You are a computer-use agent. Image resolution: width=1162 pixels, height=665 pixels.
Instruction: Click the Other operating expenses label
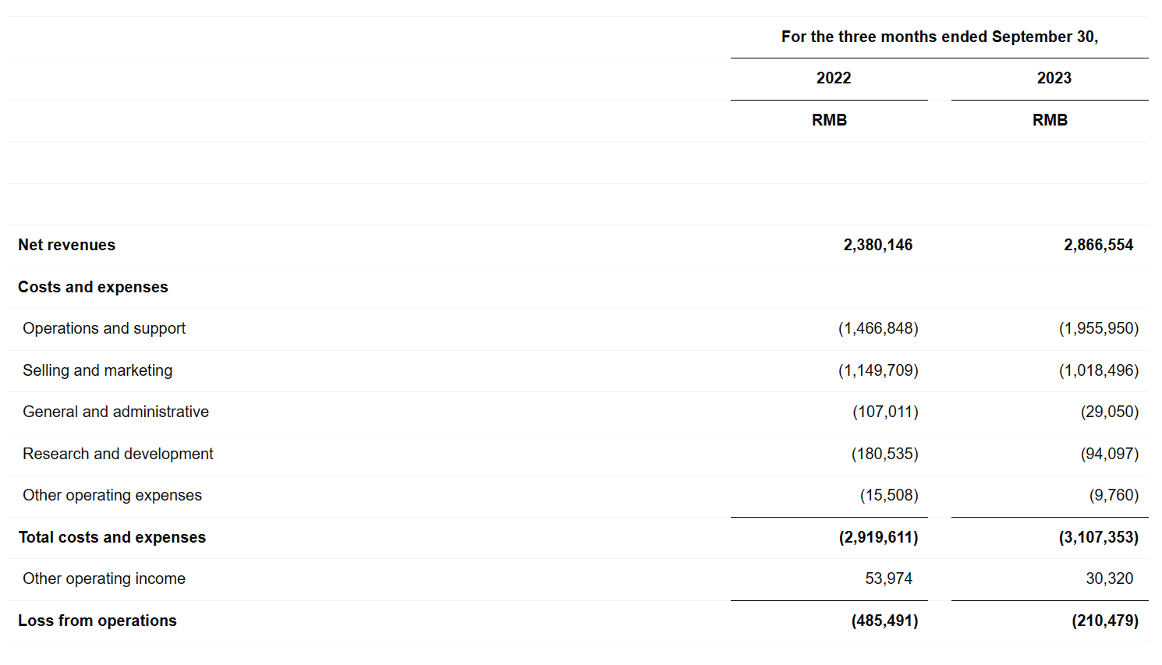pyautogui.click(x=112, y=495)
